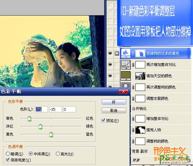This screenshot has height=166, width=193.
Task: Click the chain link icon on 调整衣服颜色 layer
Action: coord(133,99)
